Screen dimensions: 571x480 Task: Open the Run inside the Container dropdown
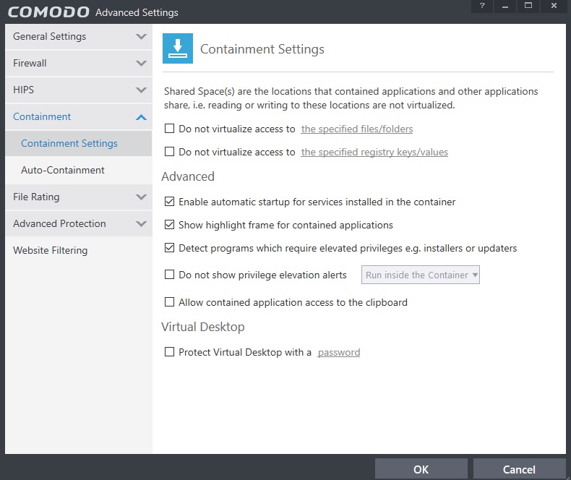[x=421, y=275]
